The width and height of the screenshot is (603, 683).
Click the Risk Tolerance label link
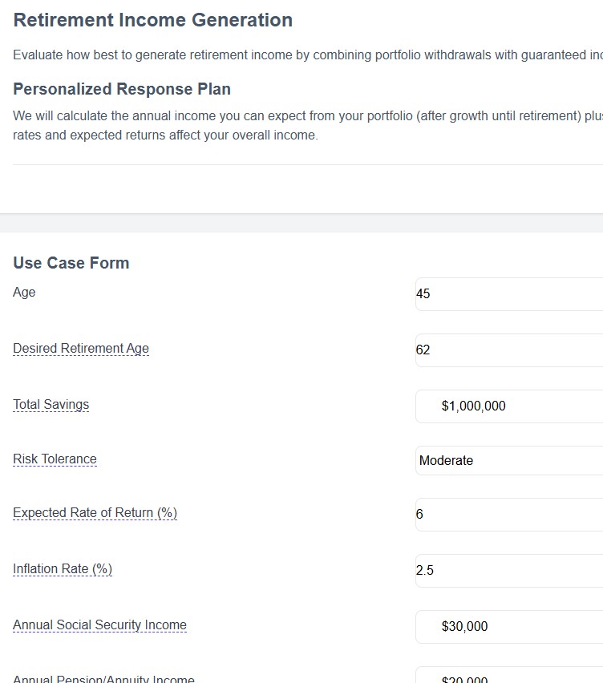[x=54, y=459]
